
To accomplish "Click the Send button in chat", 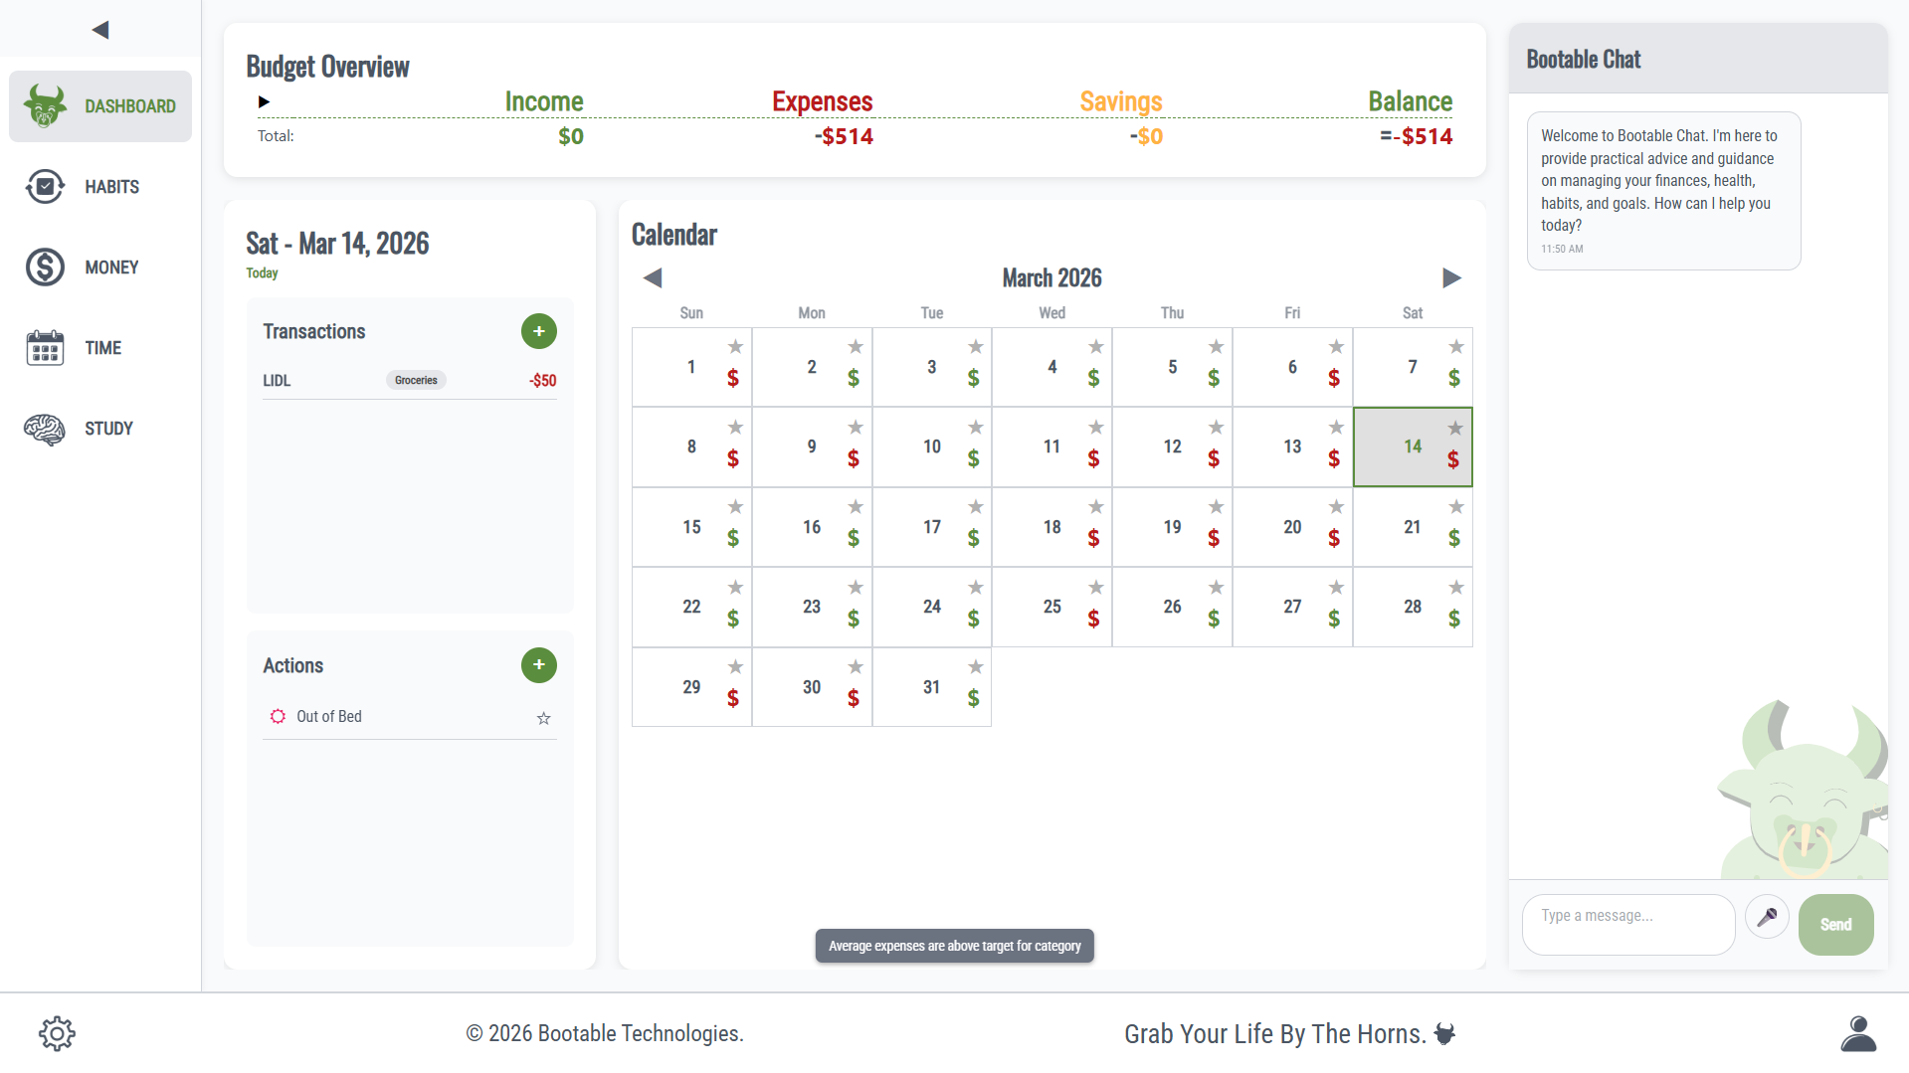I will pyautogui.click(x=1835, y=924).
